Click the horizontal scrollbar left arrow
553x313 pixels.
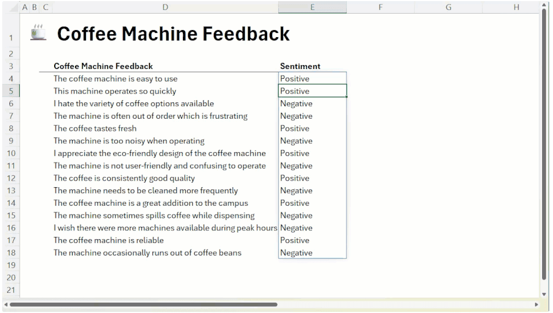tap(5, 305)
